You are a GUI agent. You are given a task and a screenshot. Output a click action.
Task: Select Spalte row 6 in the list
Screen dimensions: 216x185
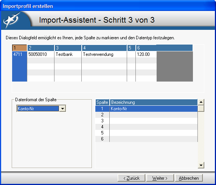[146, 139]
